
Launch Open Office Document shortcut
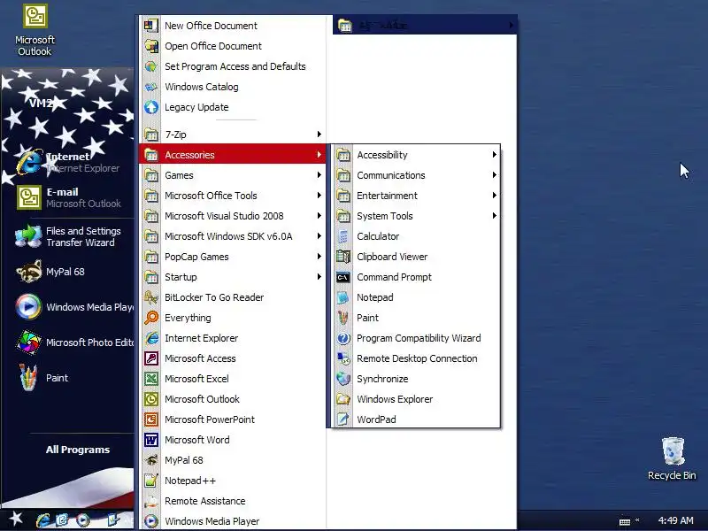[233, 46]
